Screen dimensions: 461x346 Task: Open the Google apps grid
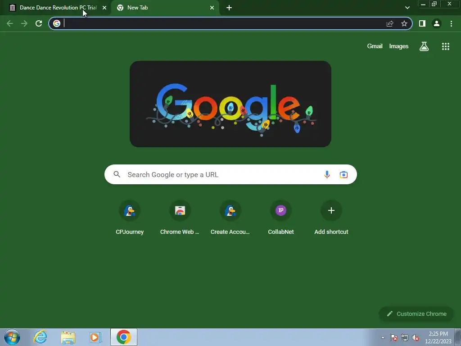[x=445, y=46]
